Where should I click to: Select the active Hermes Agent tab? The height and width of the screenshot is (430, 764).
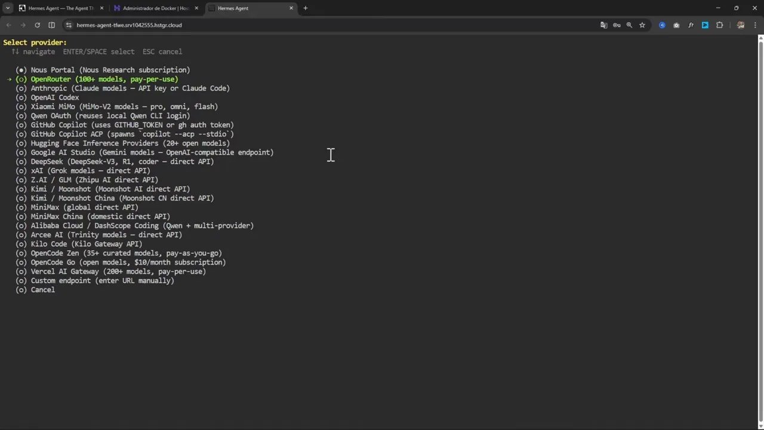251,8
